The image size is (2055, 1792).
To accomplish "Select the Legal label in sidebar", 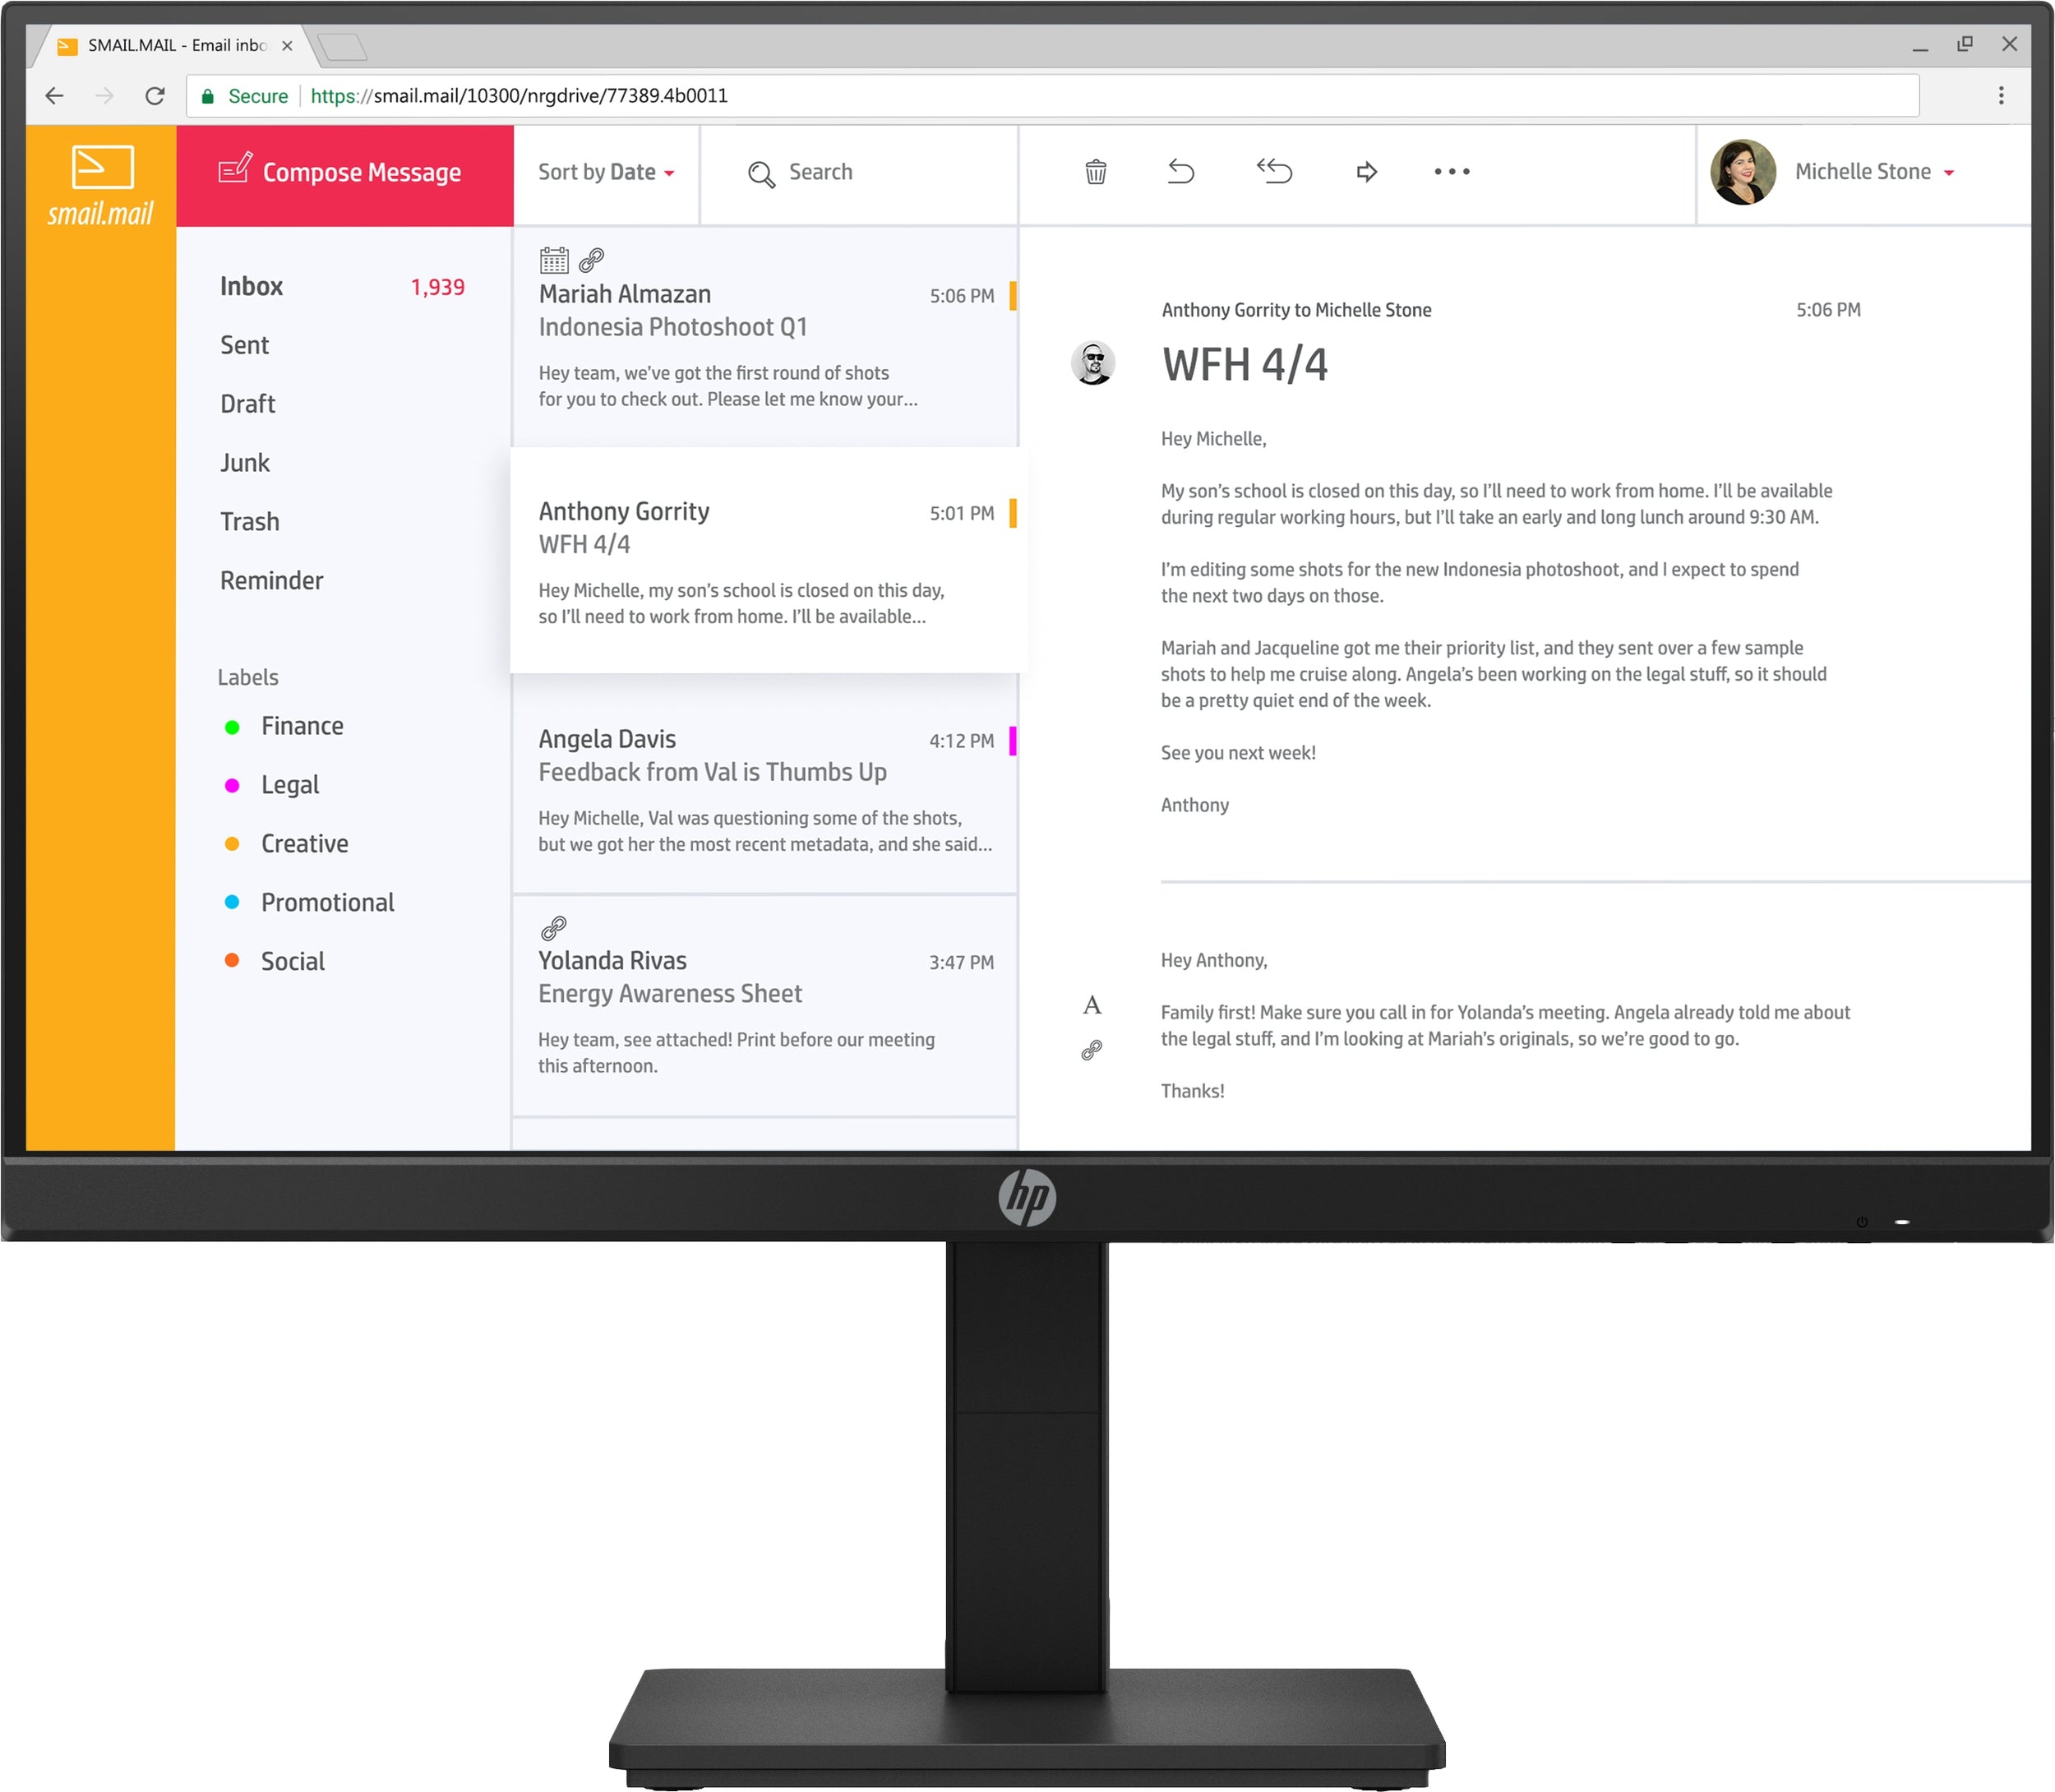I will coord(290,785).
